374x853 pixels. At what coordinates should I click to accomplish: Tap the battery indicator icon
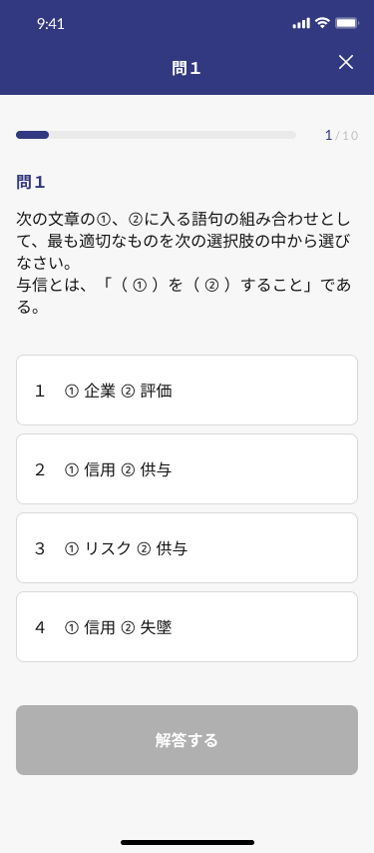pyautogui.click(x=346, y=23)
